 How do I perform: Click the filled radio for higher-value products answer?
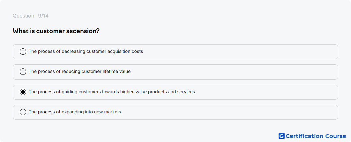[23, 92]
